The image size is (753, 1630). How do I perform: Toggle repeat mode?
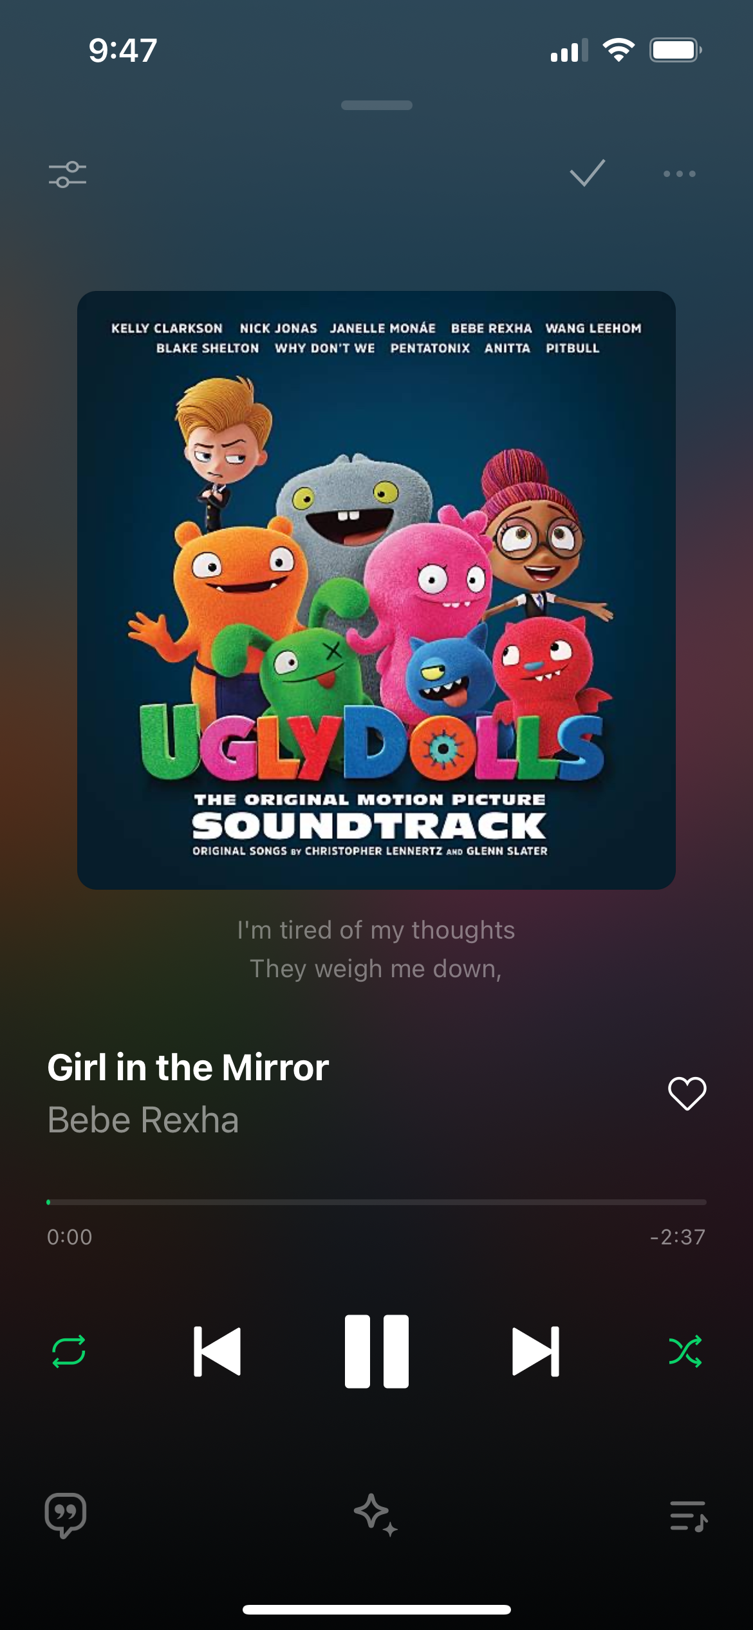pos(68,1351)
